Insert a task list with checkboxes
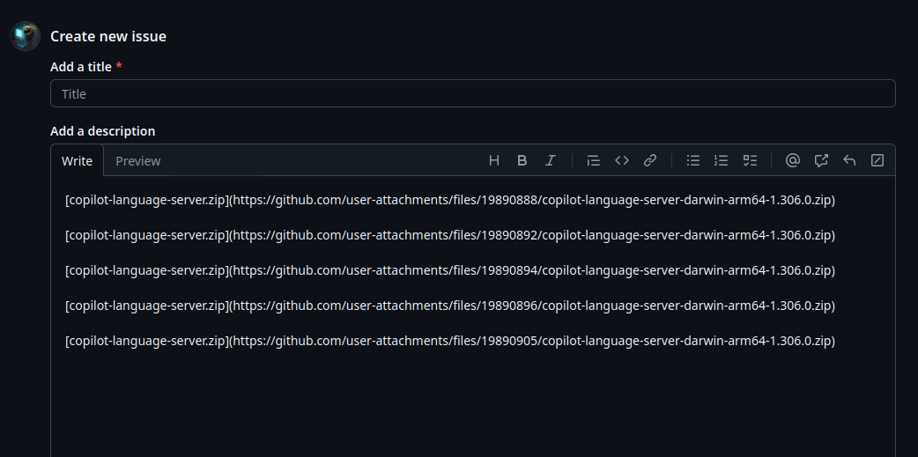Viewport: 918px width, 457px height. [750, 160]
